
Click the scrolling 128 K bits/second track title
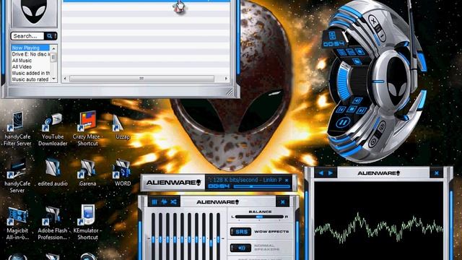pyautogui.click(x=245, y=180)
